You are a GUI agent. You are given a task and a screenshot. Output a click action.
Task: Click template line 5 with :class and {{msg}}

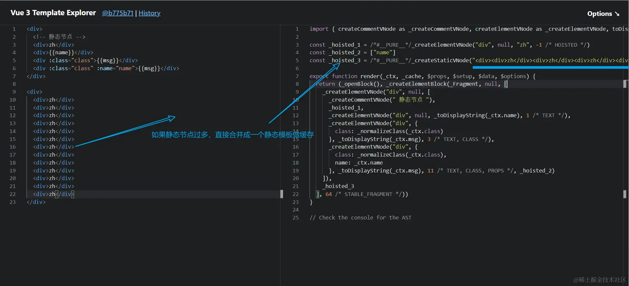85,60
